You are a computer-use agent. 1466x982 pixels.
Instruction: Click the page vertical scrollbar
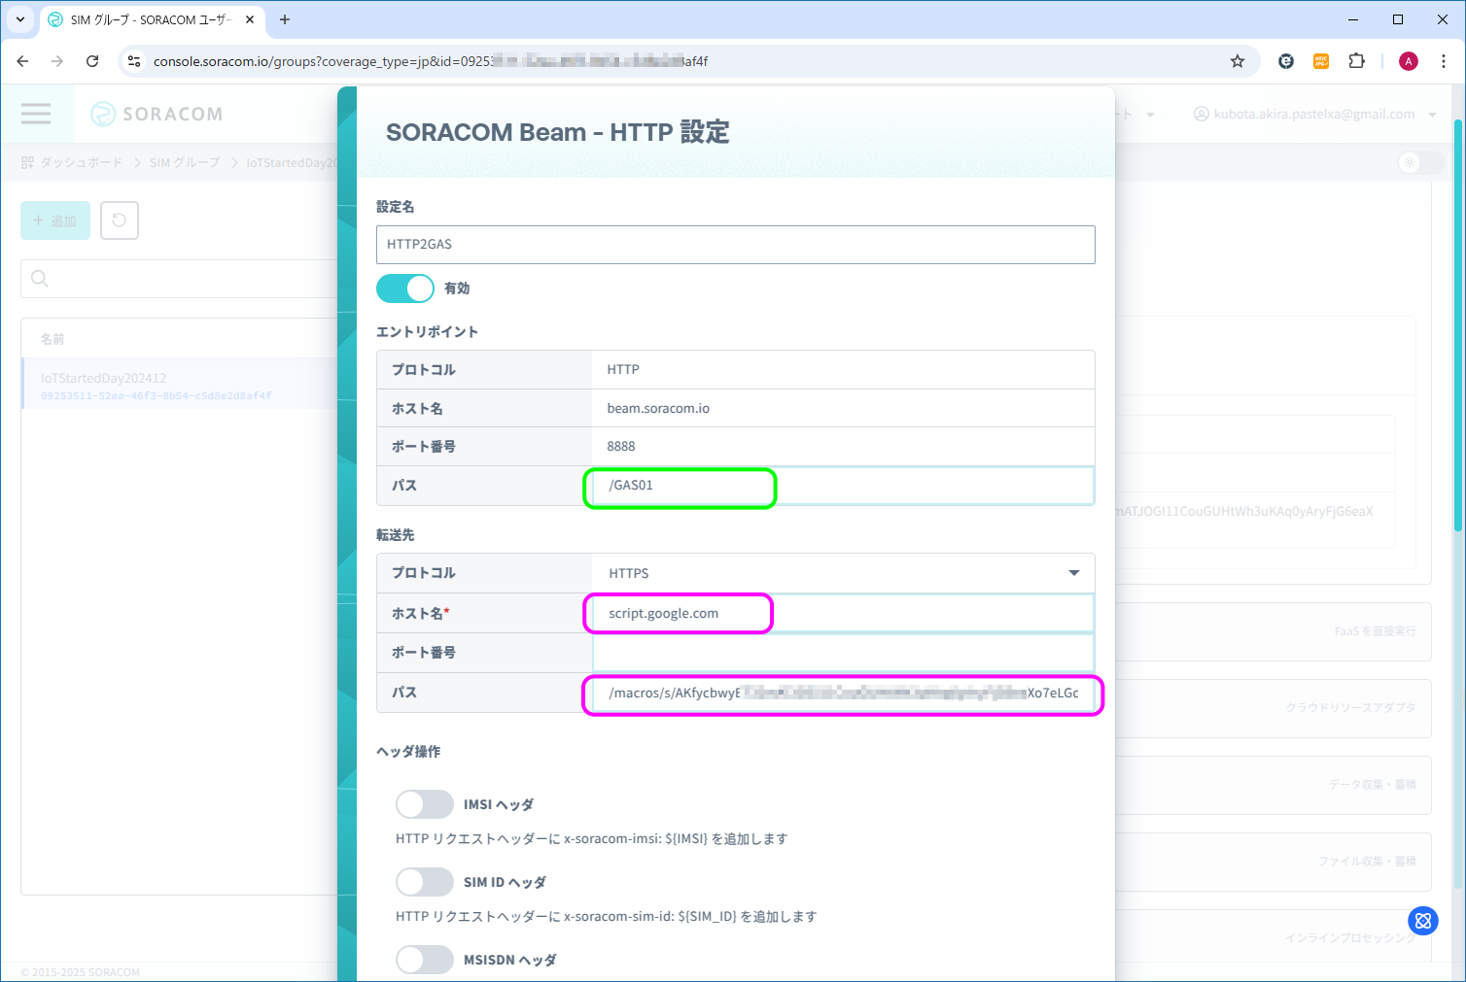1457,325
